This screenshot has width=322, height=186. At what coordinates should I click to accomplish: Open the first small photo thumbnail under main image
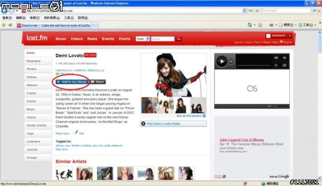point(149,105)
